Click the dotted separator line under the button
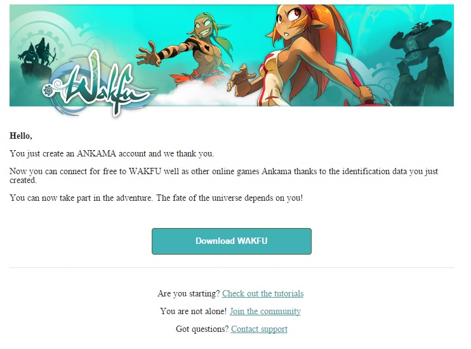This screenshot has width=471, height=349. [232, 267]
